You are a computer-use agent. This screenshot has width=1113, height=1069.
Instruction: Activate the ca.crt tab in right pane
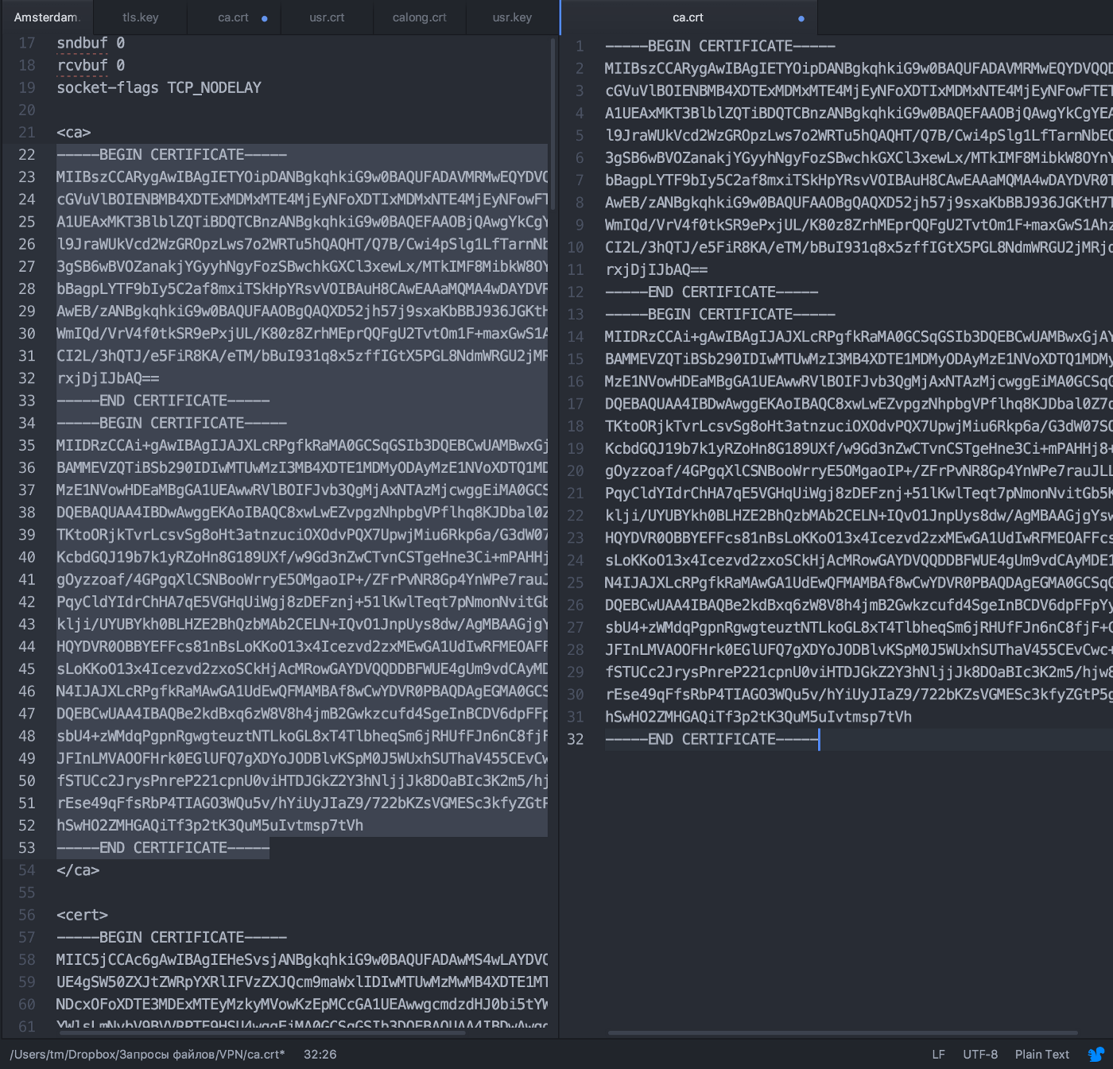coord(688,17)
